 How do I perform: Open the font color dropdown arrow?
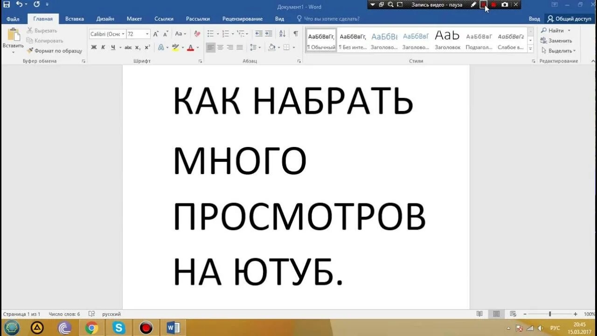pyautogui.click(x=197, y=47)
